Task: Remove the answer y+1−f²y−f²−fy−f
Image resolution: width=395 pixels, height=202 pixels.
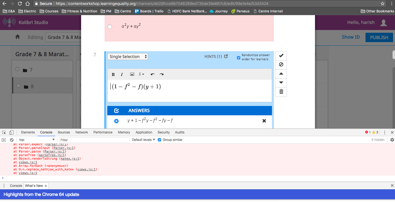Action: pyautogui.click(x=264, y=121)
